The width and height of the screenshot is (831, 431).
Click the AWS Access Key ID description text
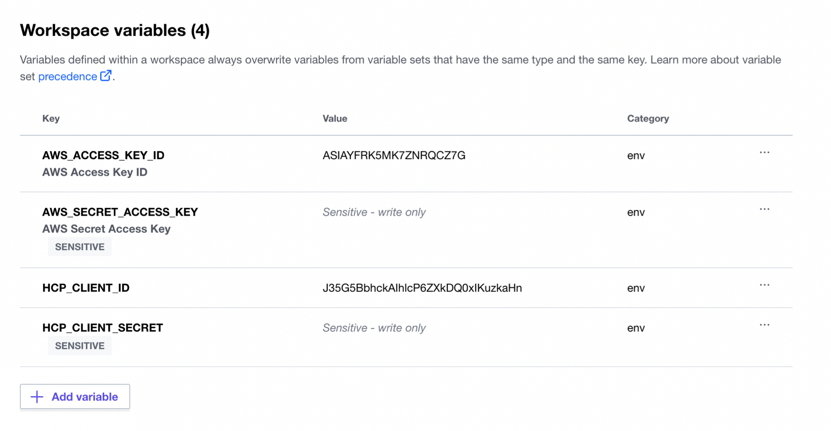(x=95, y=172)
